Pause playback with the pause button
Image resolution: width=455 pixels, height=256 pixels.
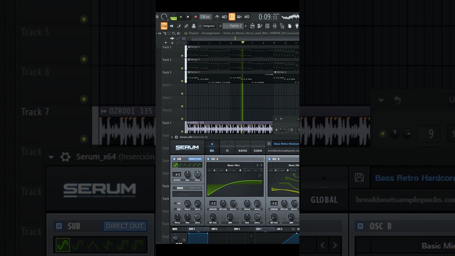[181, 17]
